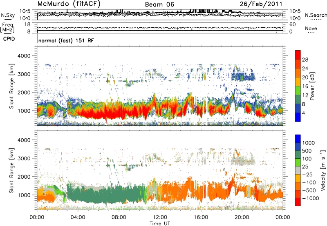Click the 'CPID' label

(9, 39)
